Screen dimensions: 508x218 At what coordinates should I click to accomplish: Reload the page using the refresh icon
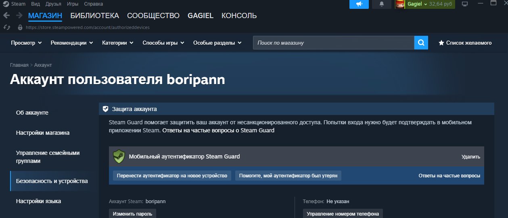pos(6,27)
